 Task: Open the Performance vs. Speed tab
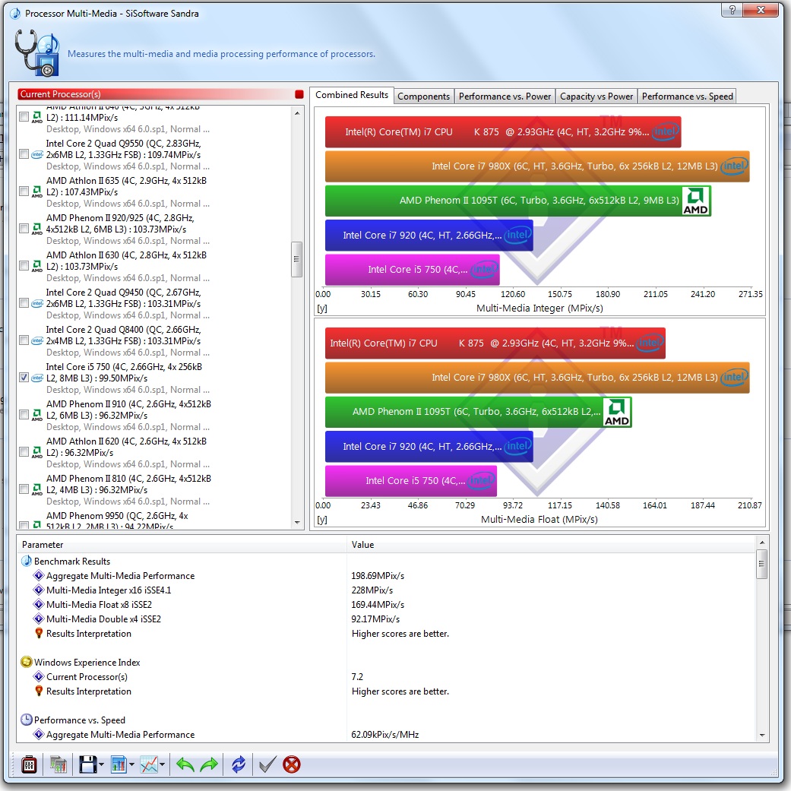click(x=687, y=97)
